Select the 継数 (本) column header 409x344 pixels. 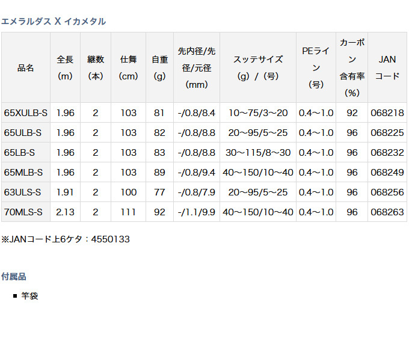96,68
